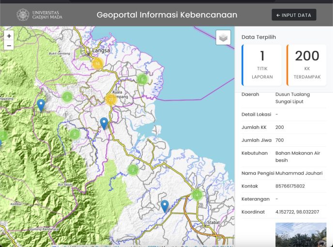Click the Titik Laporan stat card
Image resolution: width=333 pixels, height=247 pixels.
pyautogui.click(x=262, y=65)
